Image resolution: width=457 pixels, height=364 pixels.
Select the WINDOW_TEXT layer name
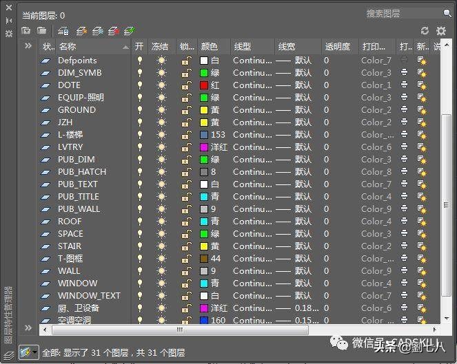(89, 296)
